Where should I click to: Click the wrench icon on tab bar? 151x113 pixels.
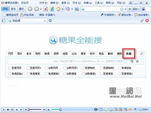click(x=142, y=20)
